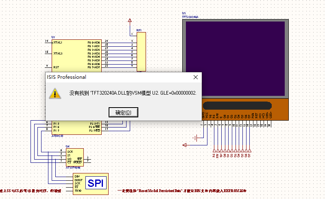The image size is (325, 199).
Task: Click the red Reset Model Persistent Data note
Action: click(x=182, y=191)
